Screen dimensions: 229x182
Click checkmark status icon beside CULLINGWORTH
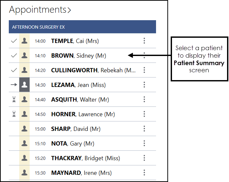[14, 70]
